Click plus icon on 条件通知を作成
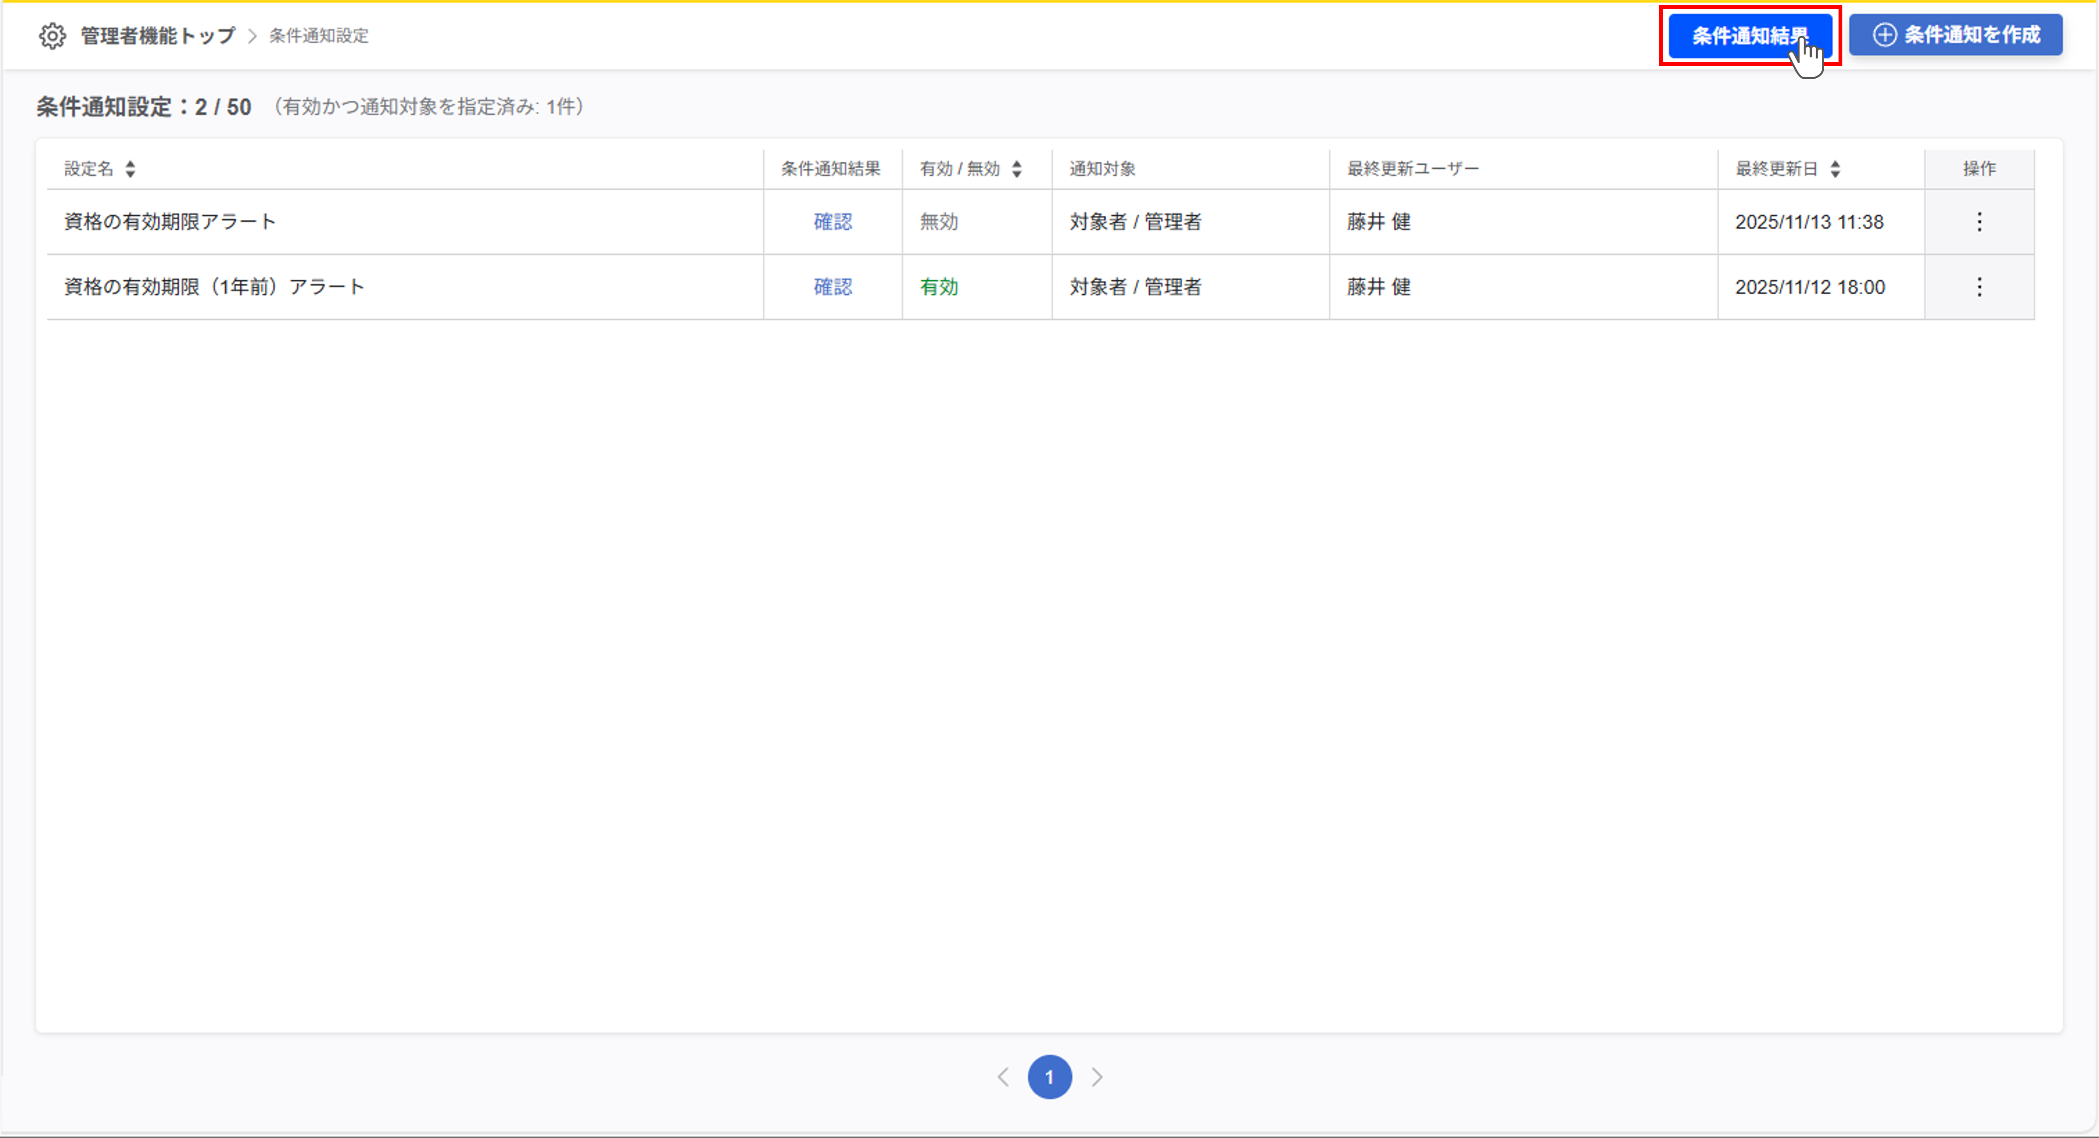The image size is (2099, 1138). [1884, 35]
